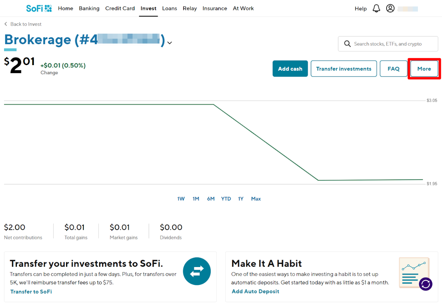Viewport: 442px width, 307px height.
Task: Open the FAQ button
Action: [393, 69]
